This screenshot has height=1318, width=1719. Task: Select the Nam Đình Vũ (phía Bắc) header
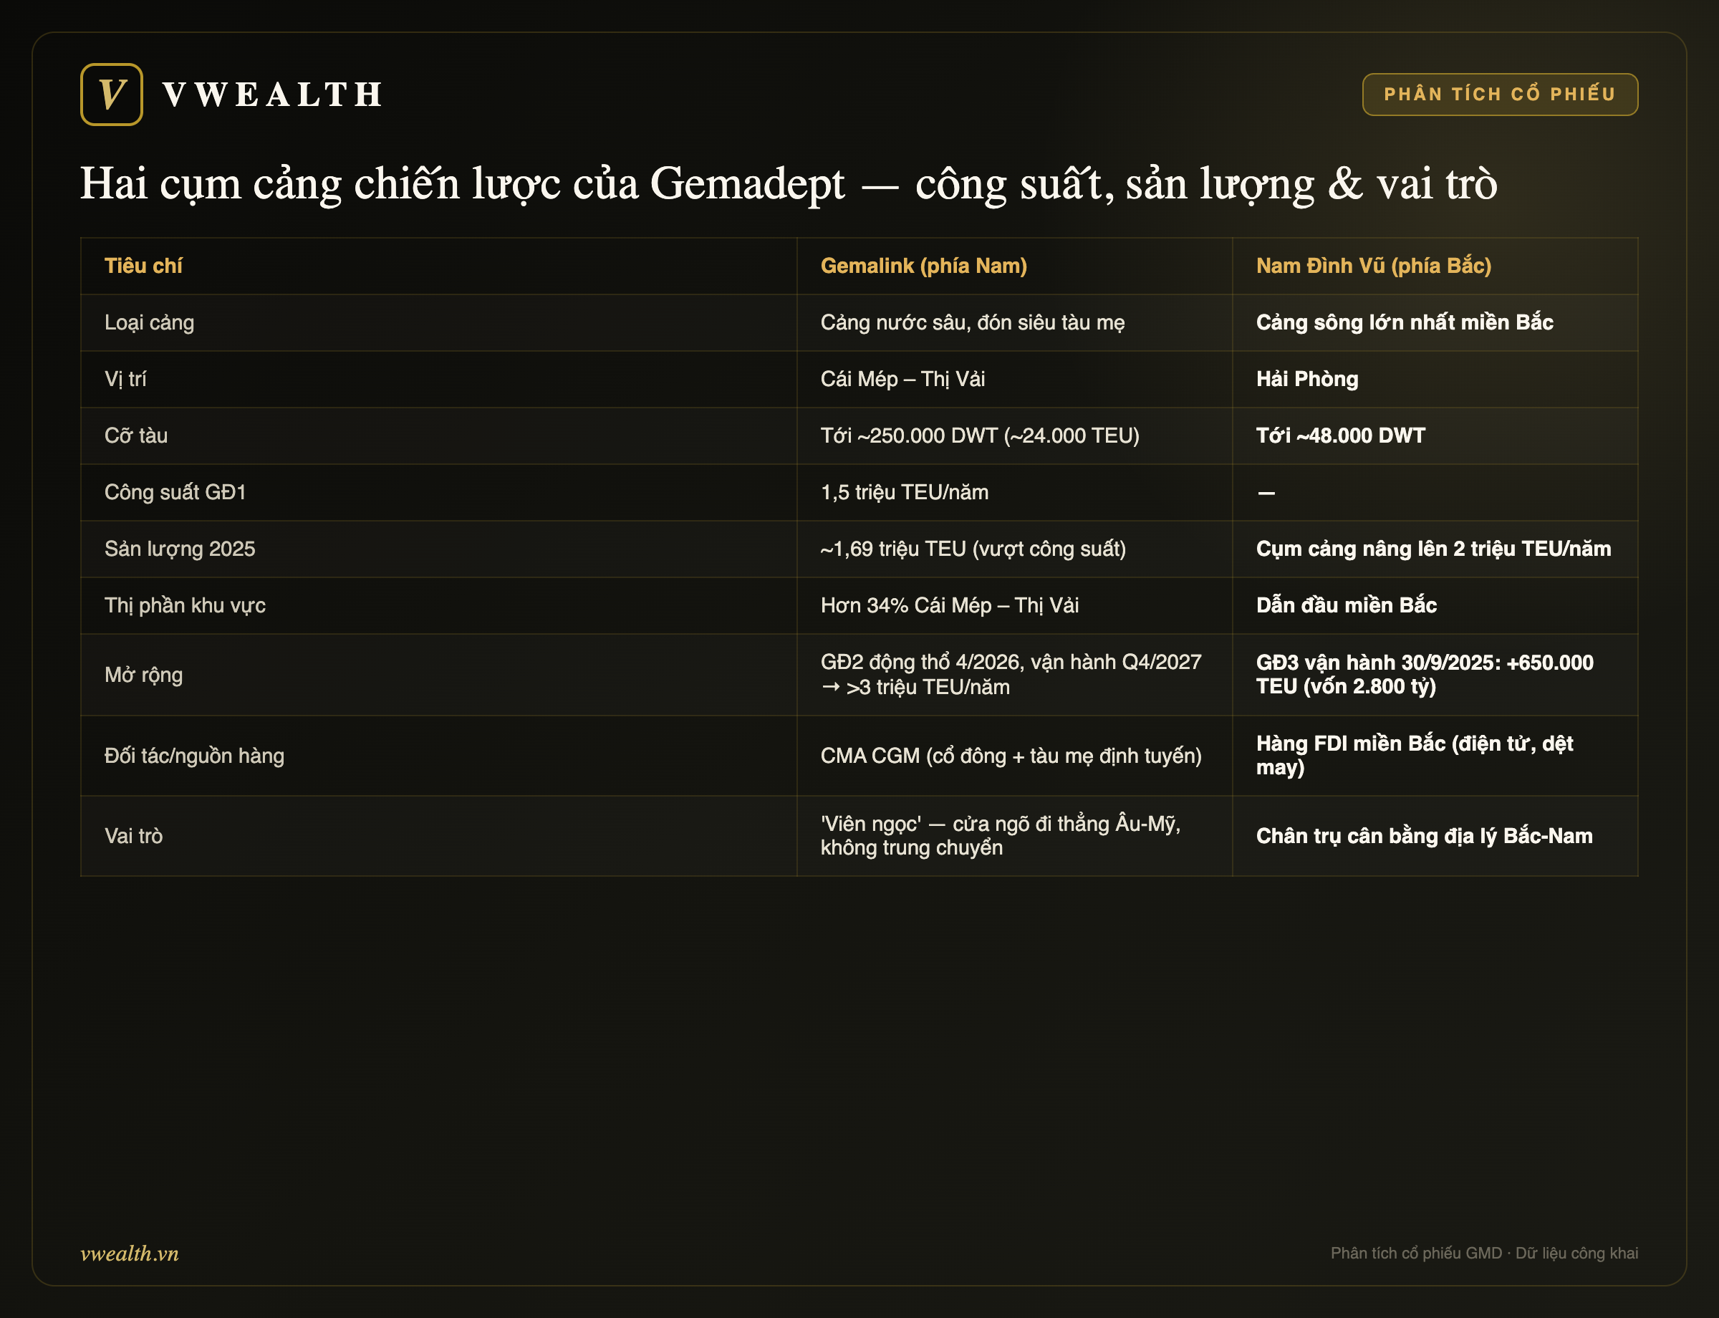pyautogui.click(x=1373, y=266)
